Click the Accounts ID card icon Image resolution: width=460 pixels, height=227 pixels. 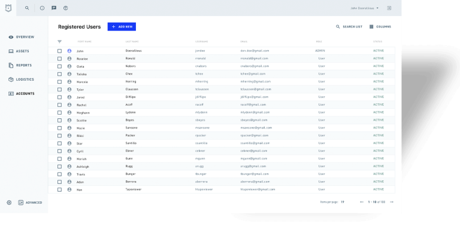point(11,94)
